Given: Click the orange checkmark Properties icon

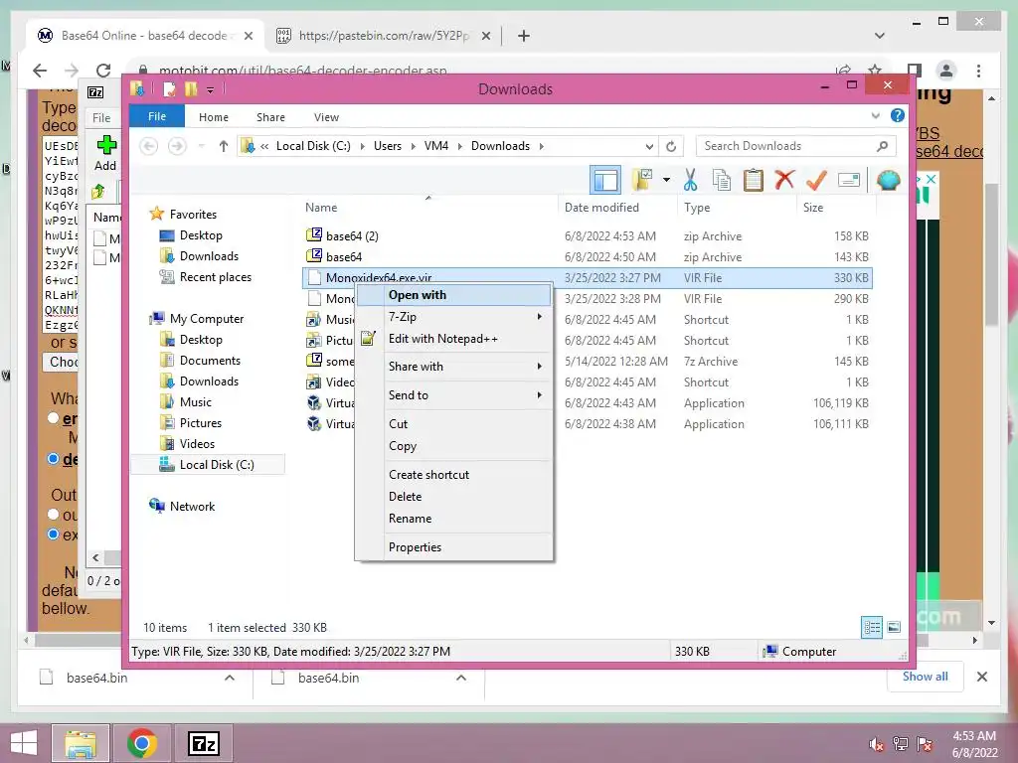Looking at the screenshot, I should [x=816, y=180].
